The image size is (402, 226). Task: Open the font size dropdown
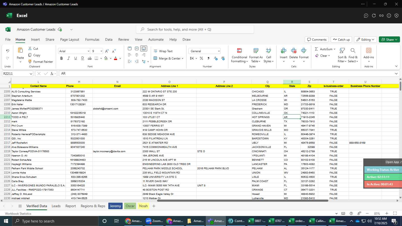coord(101,51)
